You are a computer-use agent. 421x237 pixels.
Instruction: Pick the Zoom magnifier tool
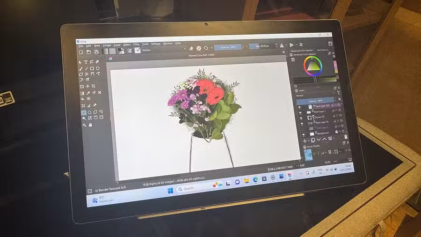(x=84, y=125)
